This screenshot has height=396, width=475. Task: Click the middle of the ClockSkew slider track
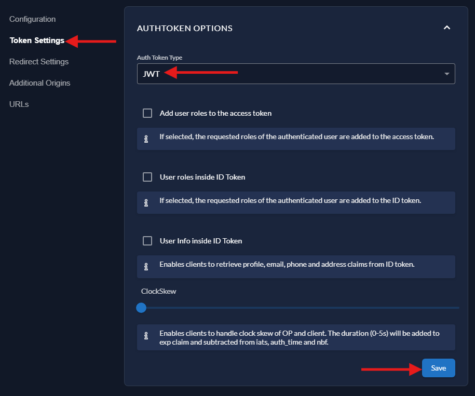click(300, 308)
